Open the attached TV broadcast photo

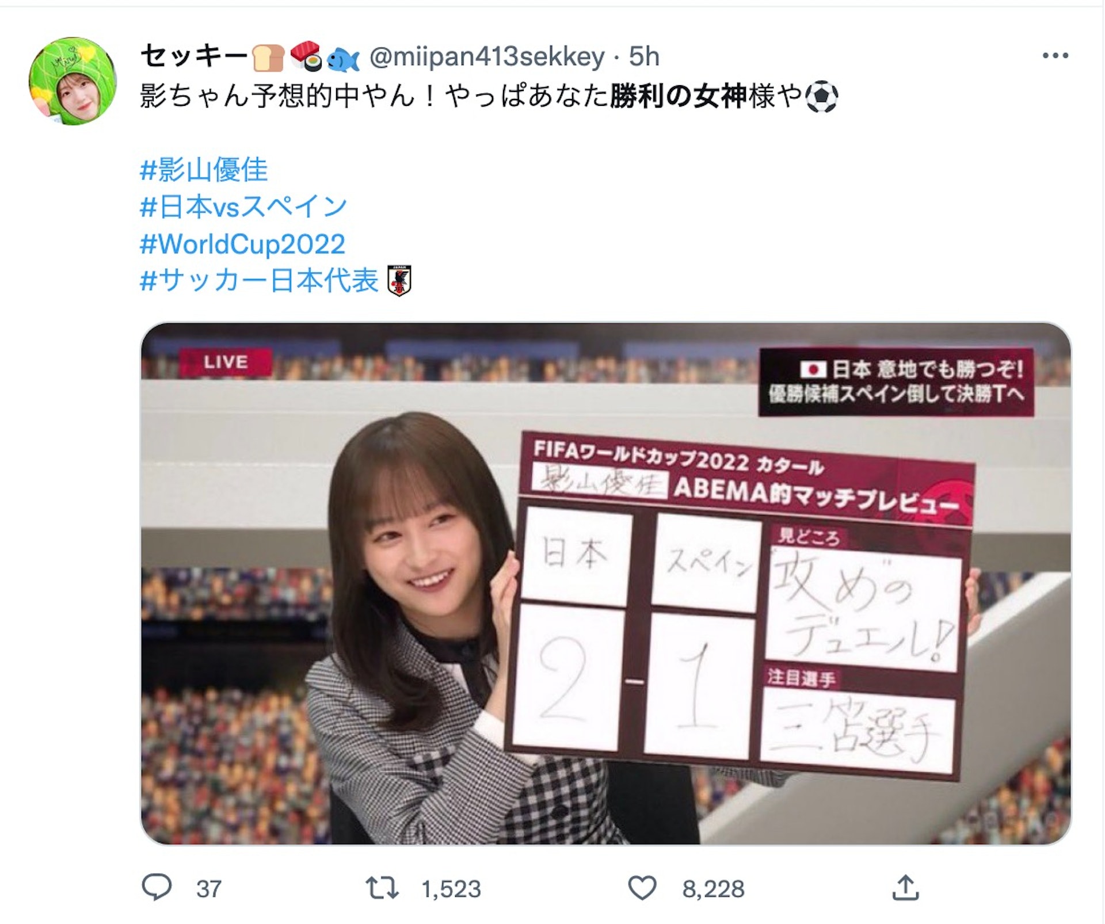(605, 583)
